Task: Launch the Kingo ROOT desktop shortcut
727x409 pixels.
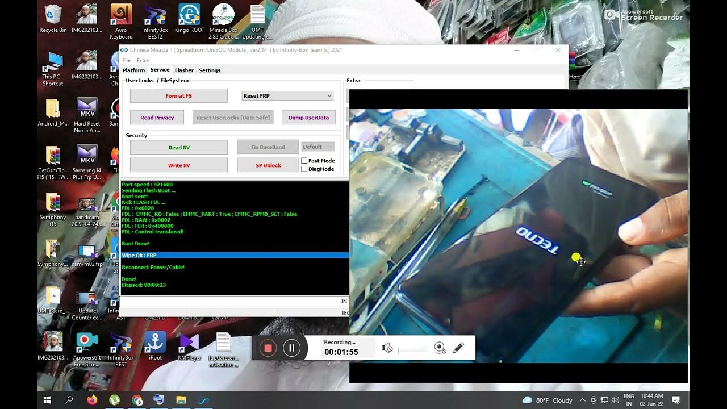Action: (x=189, y=19)
